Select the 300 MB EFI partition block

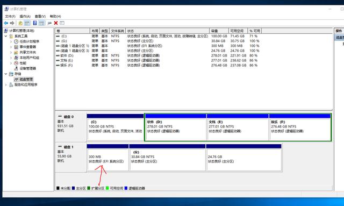[107, 157]
